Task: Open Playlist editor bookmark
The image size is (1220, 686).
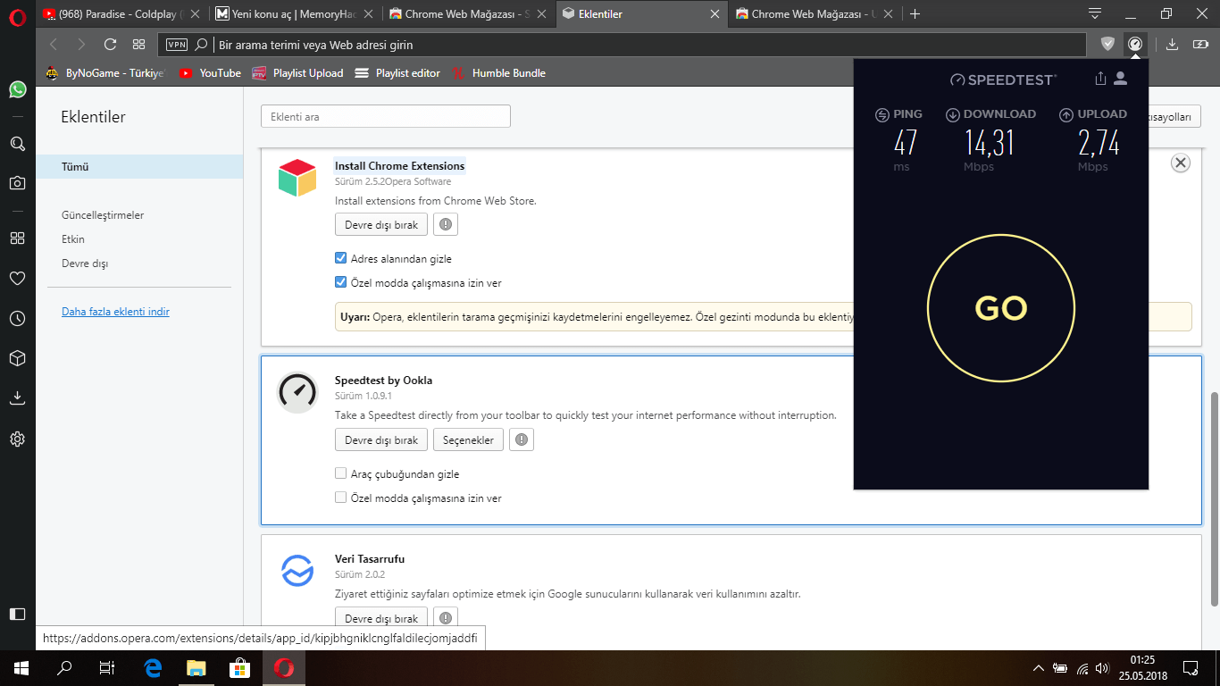Action: [x=397, y=73]
